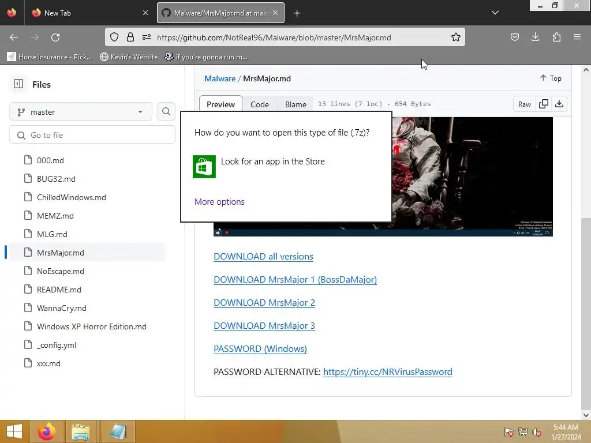Screen dimensions: 591x443
Task: Open Action Center flag tray icon
Action: pos(509,431)
